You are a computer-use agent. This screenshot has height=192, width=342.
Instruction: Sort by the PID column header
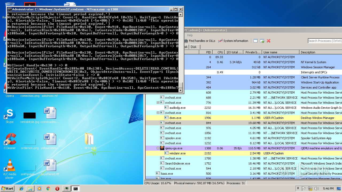(x=206, y=52)
